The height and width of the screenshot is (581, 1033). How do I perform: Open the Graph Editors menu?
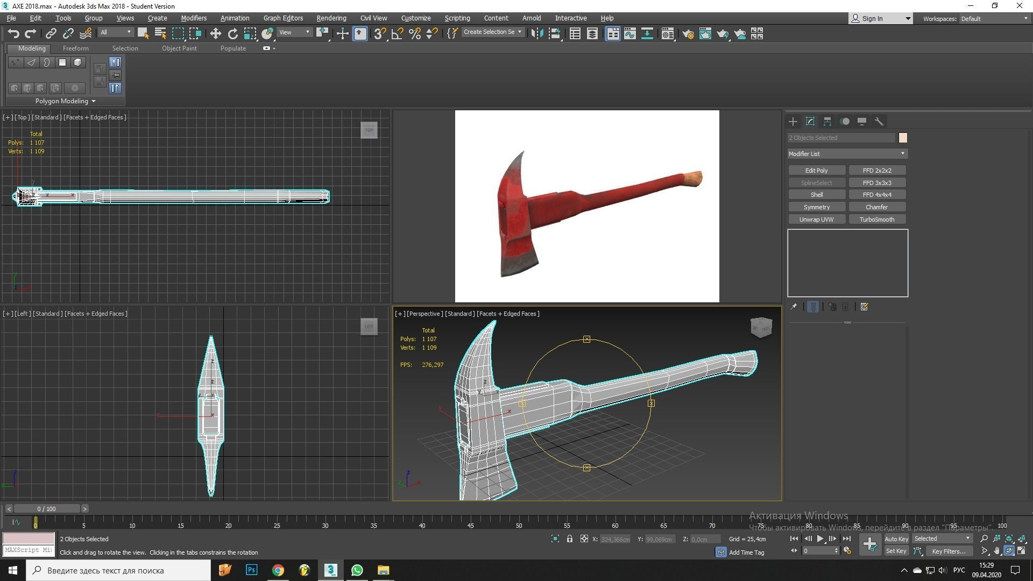click(283, 18)
